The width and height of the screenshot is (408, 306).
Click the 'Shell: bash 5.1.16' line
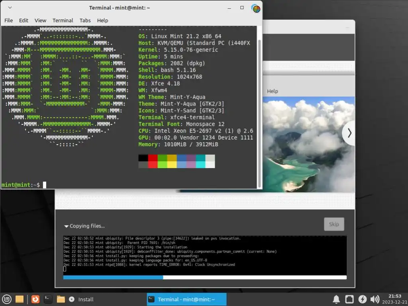pos(167,70)
